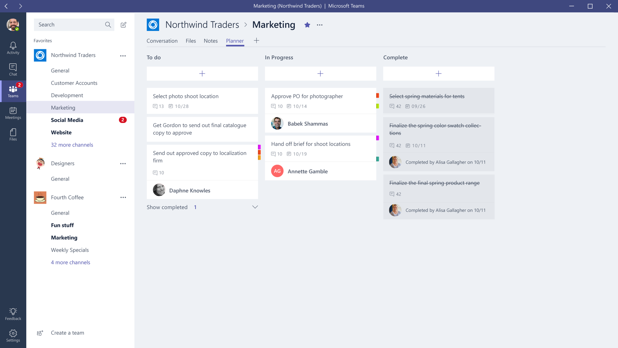Viewport: 618px width, 348px height.
Task: Open the Notes tab
Action: click(211, 41)
